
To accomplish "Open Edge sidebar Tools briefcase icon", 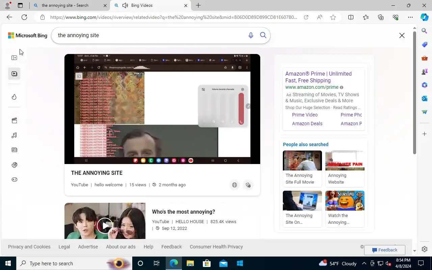I will [425, 58].
